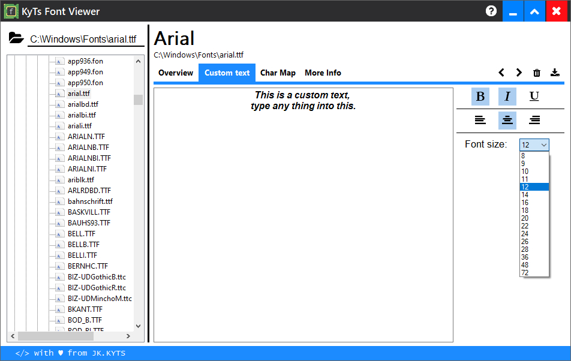Select arial.ttf in the tree
Viewport: 571px width, 361px height.
point(79,94)
